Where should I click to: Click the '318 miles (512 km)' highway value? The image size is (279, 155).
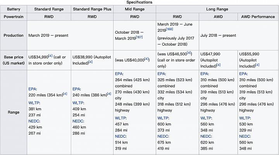coord(174,104)
